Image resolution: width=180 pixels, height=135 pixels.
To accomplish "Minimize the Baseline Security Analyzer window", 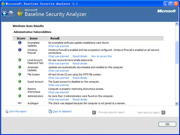I will [x=166, y=4].
